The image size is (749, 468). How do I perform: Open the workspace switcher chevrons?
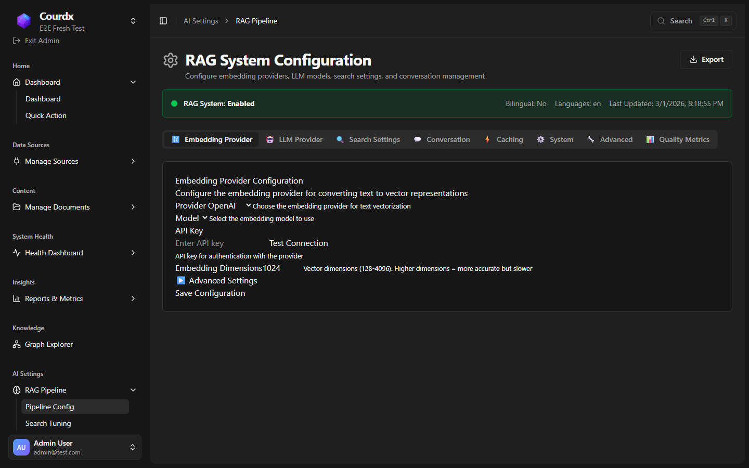(133, 21)
